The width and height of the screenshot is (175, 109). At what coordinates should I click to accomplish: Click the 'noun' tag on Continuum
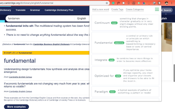click(x=114, y=23)
